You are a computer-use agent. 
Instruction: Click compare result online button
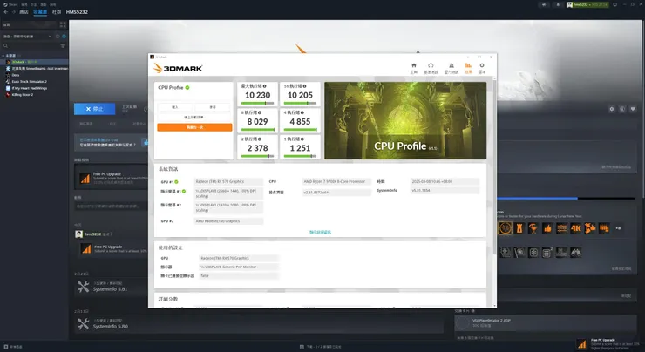194,118
